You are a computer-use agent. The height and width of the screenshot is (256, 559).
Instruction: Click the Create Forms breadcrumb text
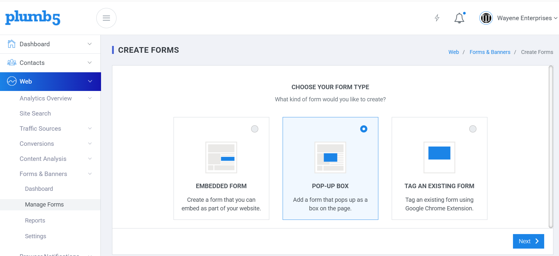(x=537, y=52)
